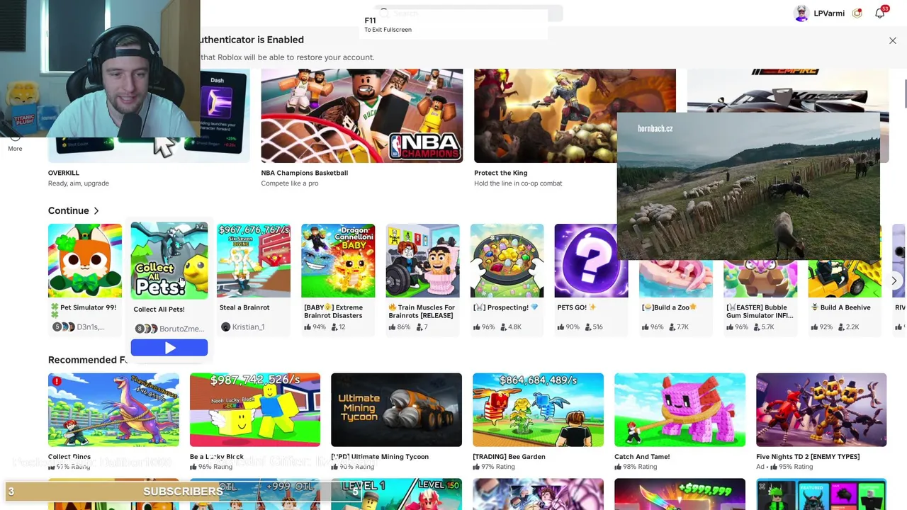Open the Build A Beehive thumbnail
The width and height of the screenshot is (907, 510).
[845, 279]
